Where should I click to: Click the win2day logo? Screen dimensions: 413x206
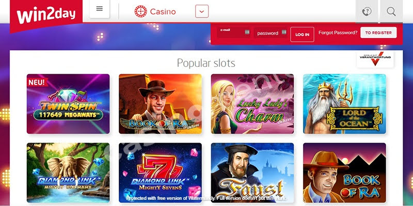[46, 14]
